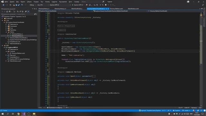Click the toolbar bookmark icon
Image resolution: width=206 pixels, height=116 pixels.
[x=106, y=5]
